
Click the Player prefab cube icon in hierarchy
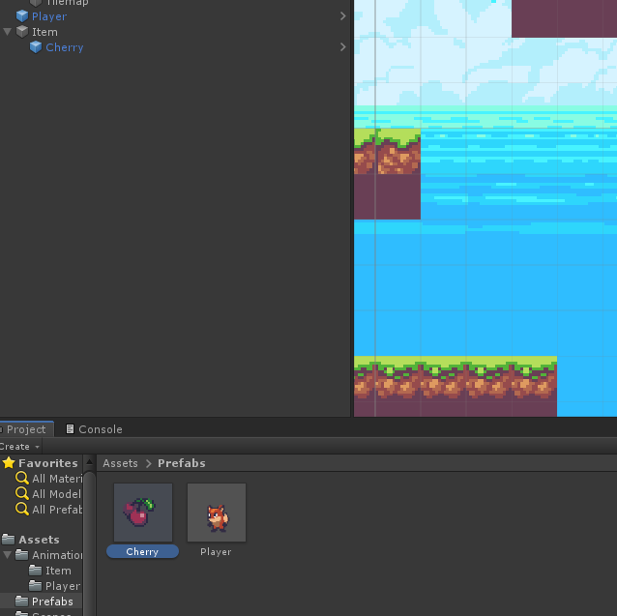click(x=22, y=16)
